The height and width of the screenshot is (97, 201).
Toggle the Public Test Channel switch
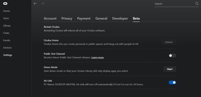[172, 56]
